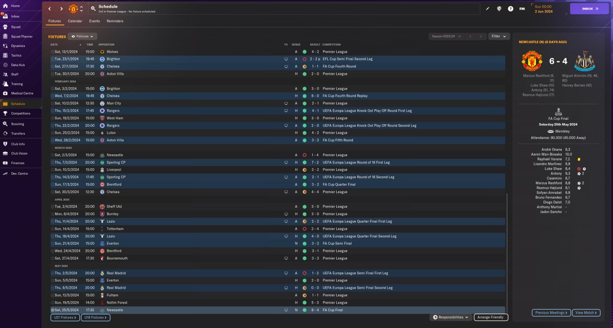Image resolution: width=613 pixels, height=328 pixels.
Task: Toggle selection circle for Man City fixture
Action: tap(53, 103)
